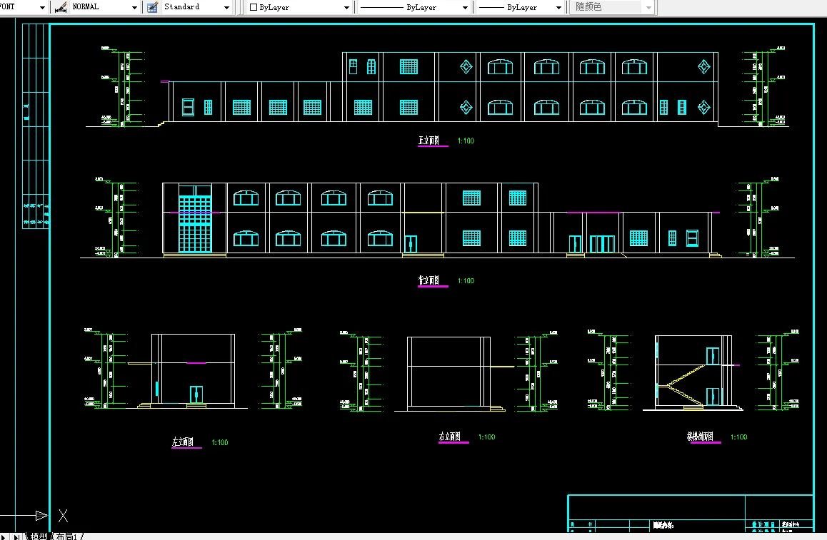Select the 正立面图 view title text
The height and width of the screenshot is (540, 827).
(428, 140)
